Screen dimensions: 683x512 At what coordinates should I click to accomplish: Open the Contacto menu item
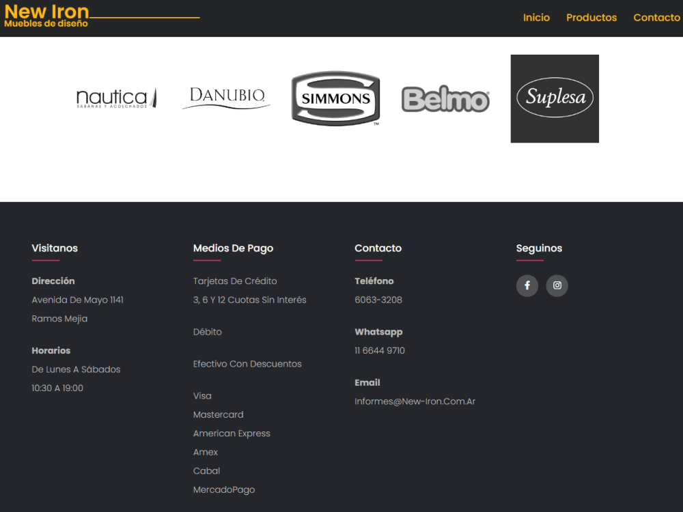656,18
